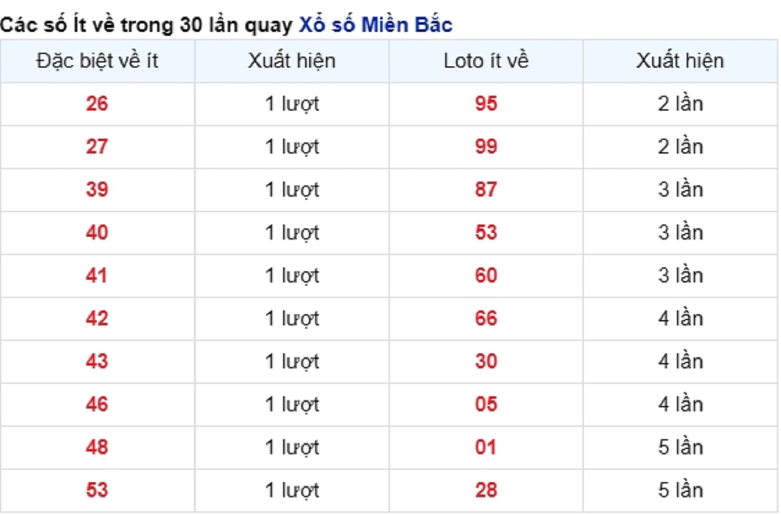Screen dimensions: 781x514
Task: Click loto number 66
Action: click(486, 318)
